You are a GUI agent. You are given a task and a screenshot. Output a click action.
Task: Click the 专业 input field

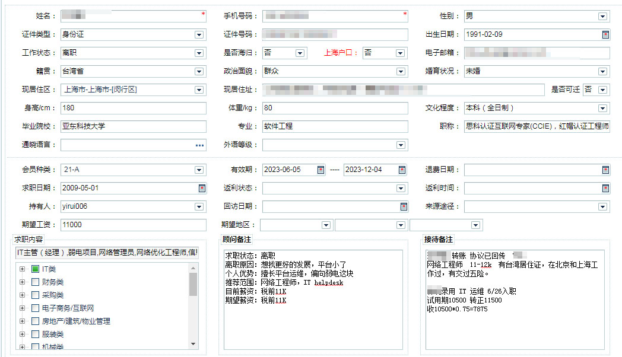[x=335, y=126]
